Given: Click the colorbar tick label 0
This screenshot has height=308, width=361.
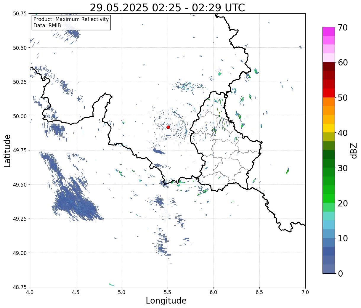Looking at the screenshot, I should 340,273.
